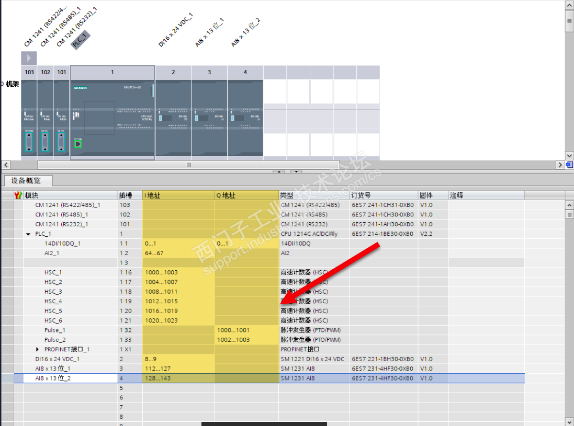Edit I address 64...67 cell
The width and height of the screenshot is (574, 426).
178,253
